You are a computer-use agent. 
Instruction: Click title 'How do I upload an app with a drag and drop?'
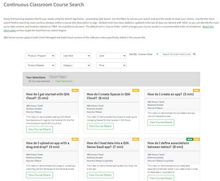48,145
